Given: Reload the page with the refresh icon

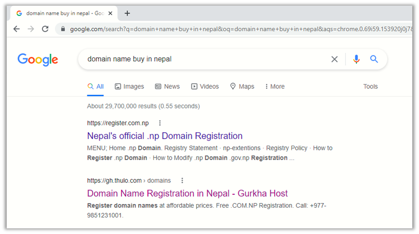Looking at the screenshot, I should tap(45, 29).
